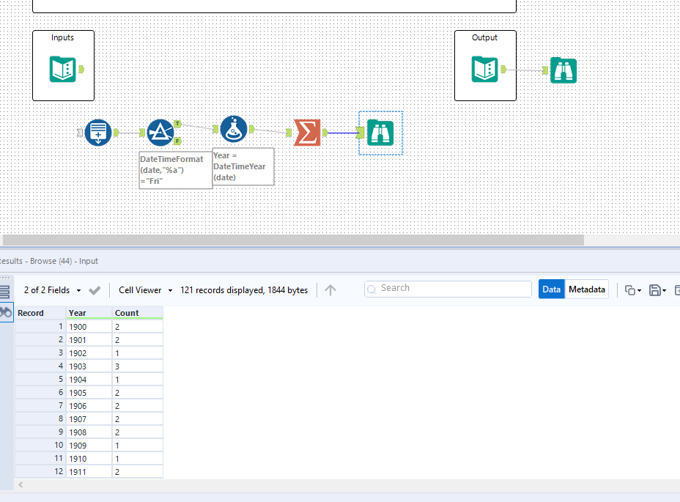The height and width of the screenshot is (502, 680).
Task: Click the Summarize tool sigma icon
Action: 307,133
